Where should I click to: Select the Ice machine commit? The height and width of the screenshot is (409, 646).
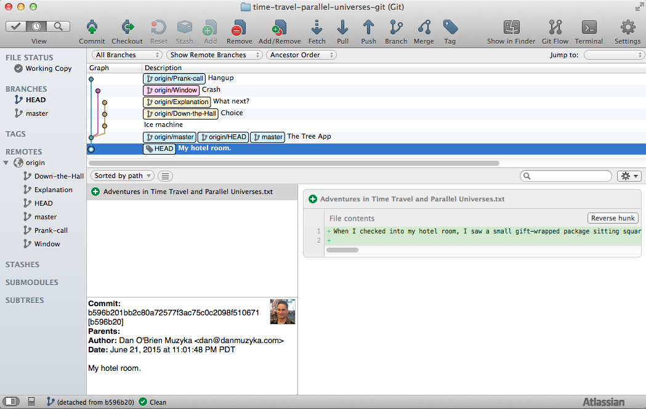point(366,125)
